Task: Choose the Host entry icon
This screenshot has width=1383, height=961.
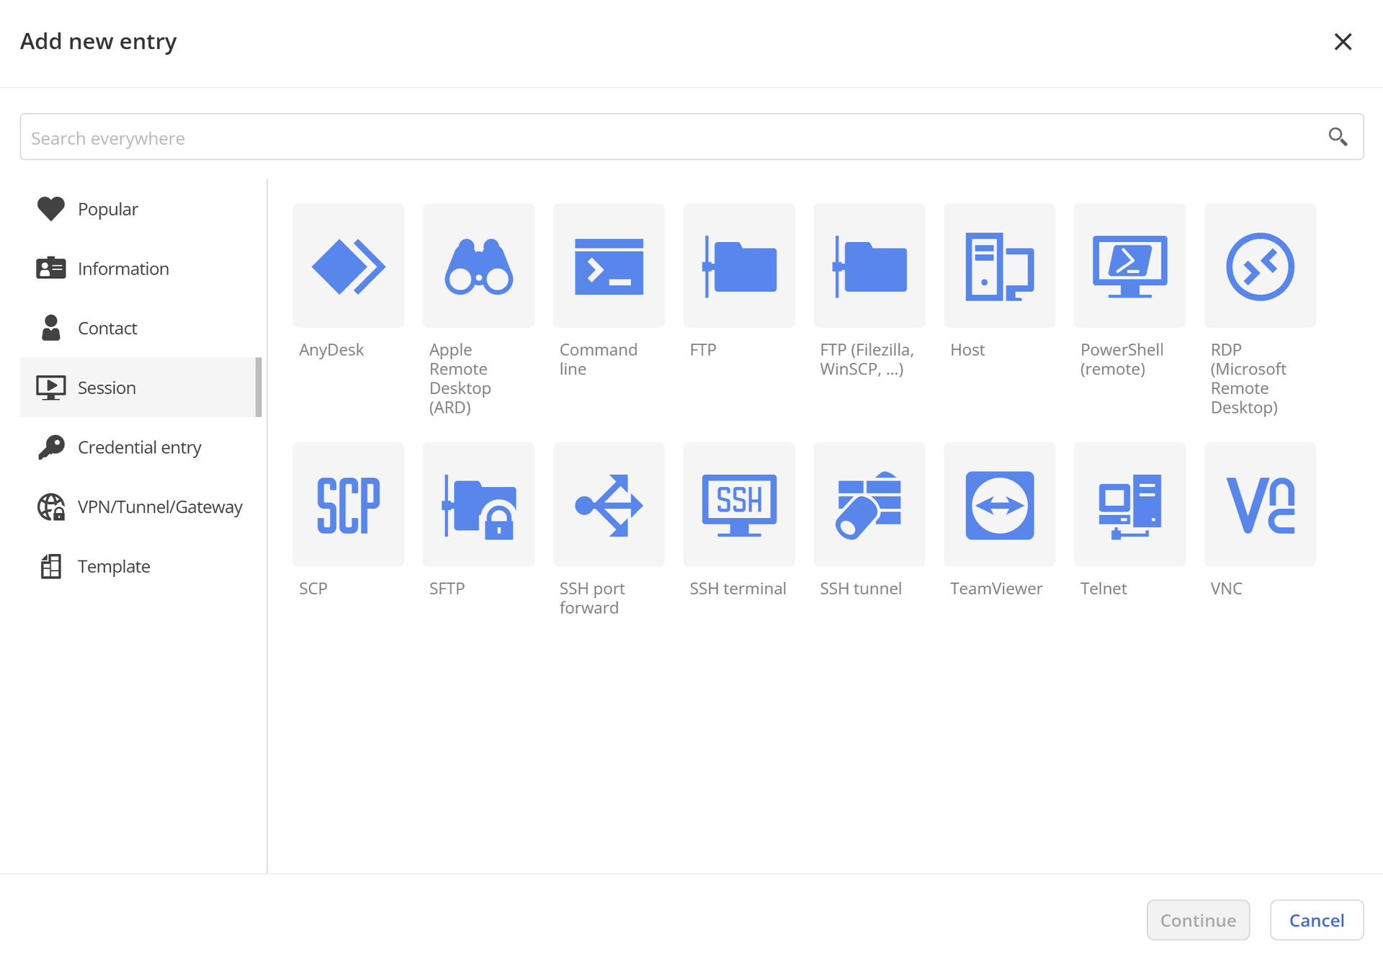Action: pos(999,266)
